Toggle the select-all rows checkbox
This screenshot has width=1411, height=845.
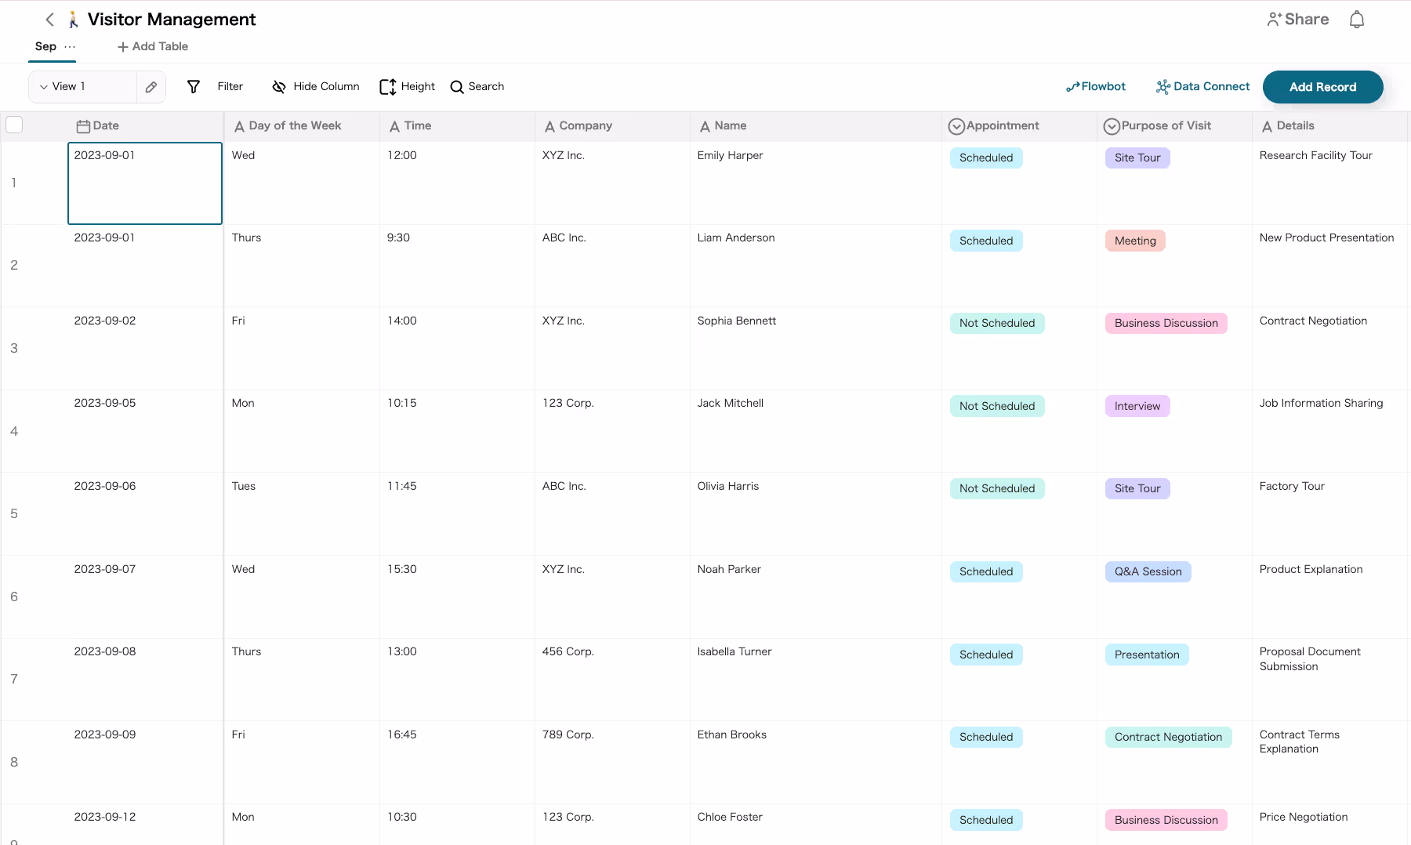(x=14, y=125)
